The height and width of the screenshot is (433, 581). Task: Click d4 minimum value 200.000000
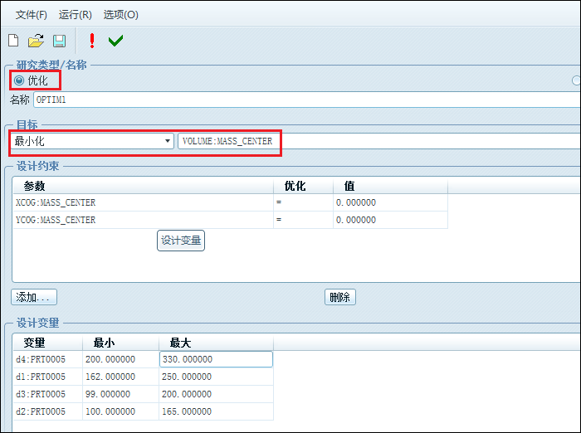click(120, 359)
